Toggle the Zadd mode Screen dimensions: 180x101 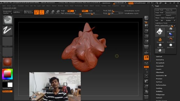click(85, 11)
